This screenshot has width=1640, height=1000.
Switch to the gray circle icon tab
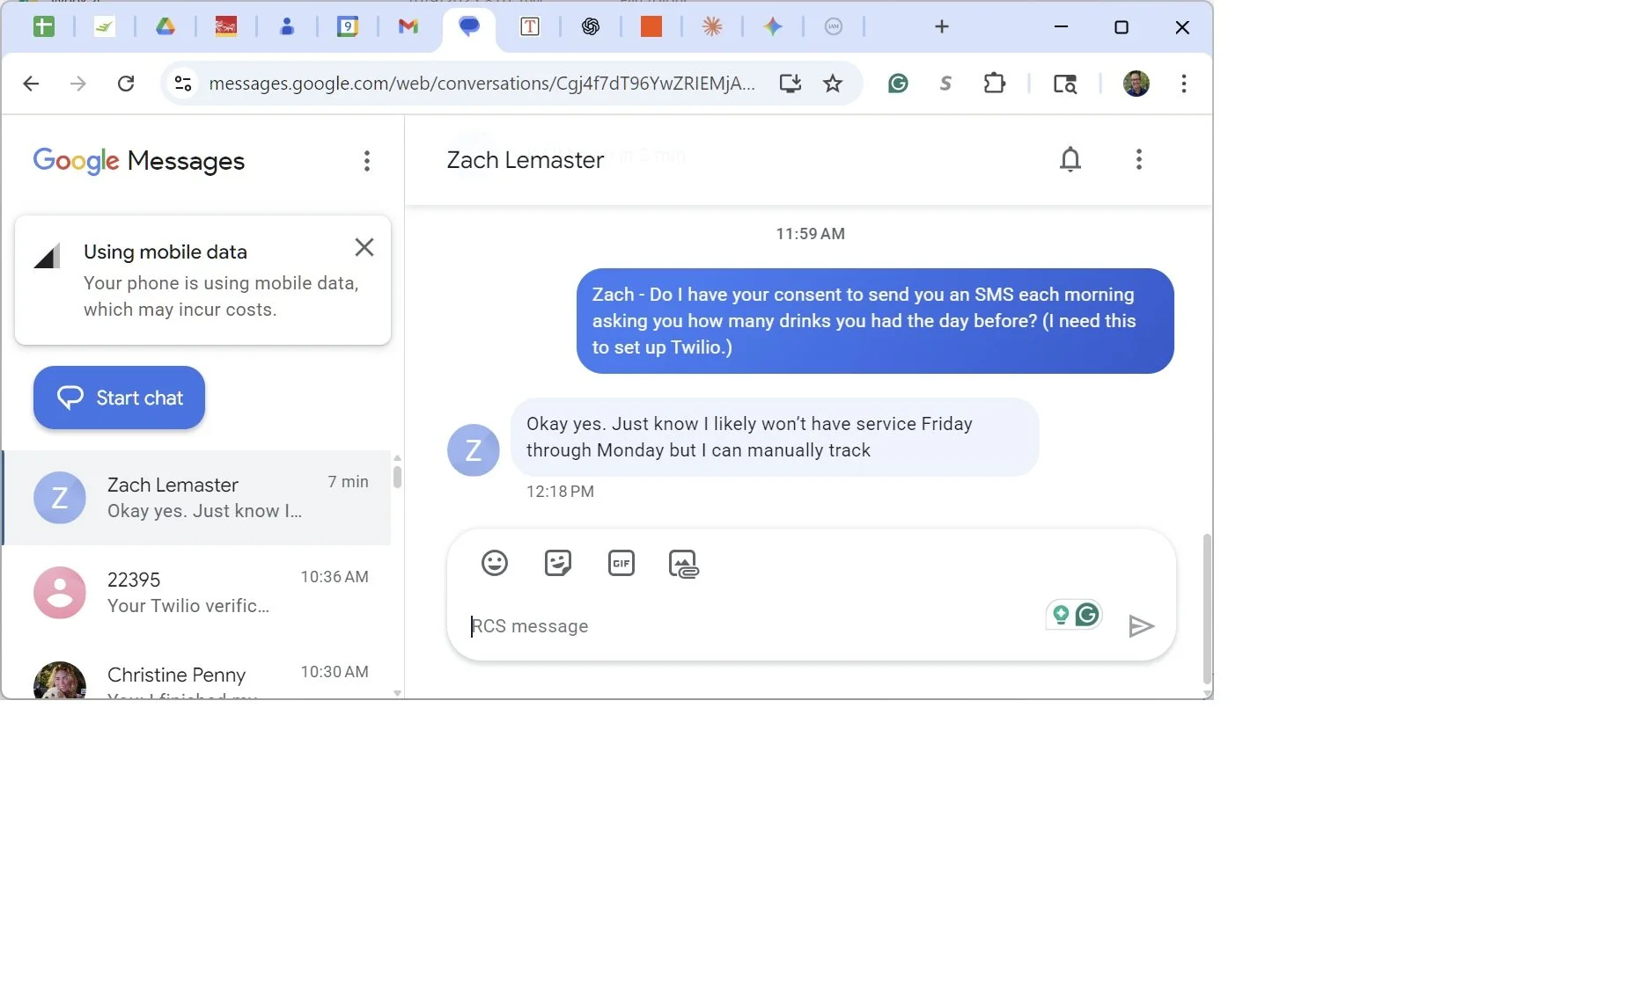(834, 27)
